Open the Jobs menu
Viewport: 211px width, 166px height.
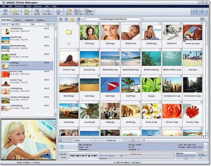pos(47,6)
